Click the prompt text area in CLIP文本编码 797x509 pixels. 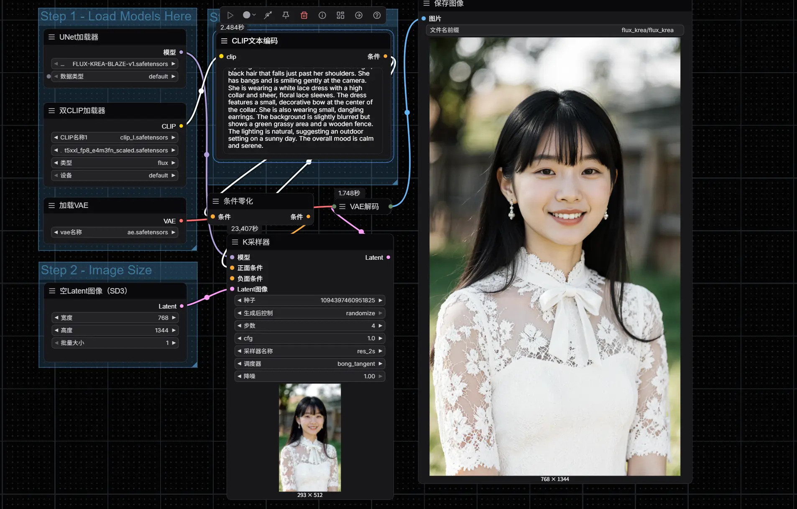tap(300, 110)
